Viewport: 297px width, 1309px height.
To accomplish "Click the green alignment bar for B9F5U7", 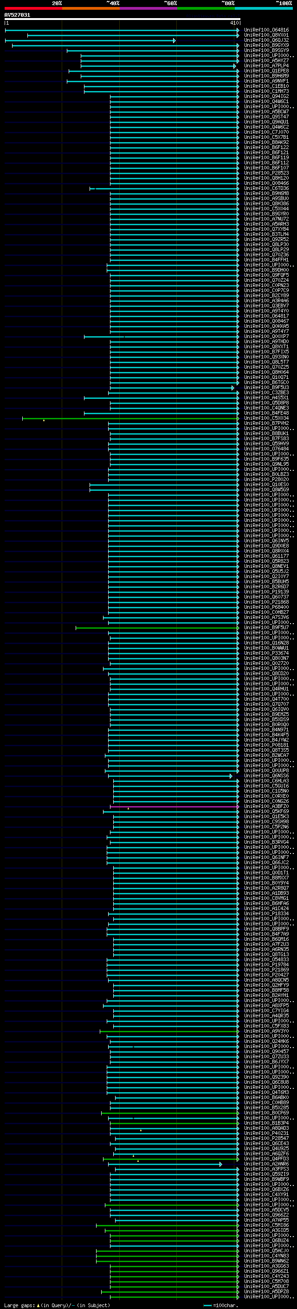I will coord(157,628).
